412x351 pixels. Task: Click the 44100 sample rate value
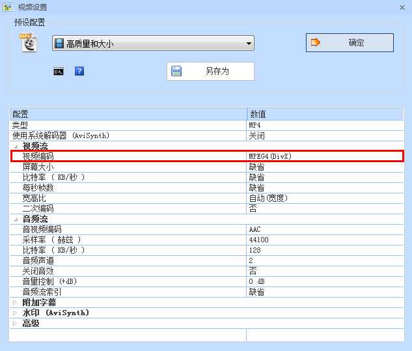(x=325, y=240)
